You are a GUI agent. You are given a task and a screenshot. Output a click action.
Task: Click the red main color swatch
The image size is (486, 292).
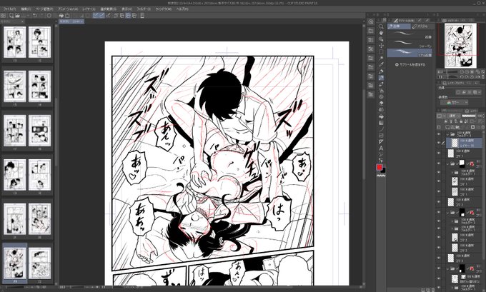click(379, 167)
